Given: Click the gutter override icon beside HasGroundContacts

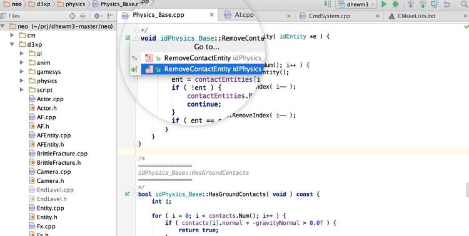Looking at the screenshot, I should click(127, 194).
